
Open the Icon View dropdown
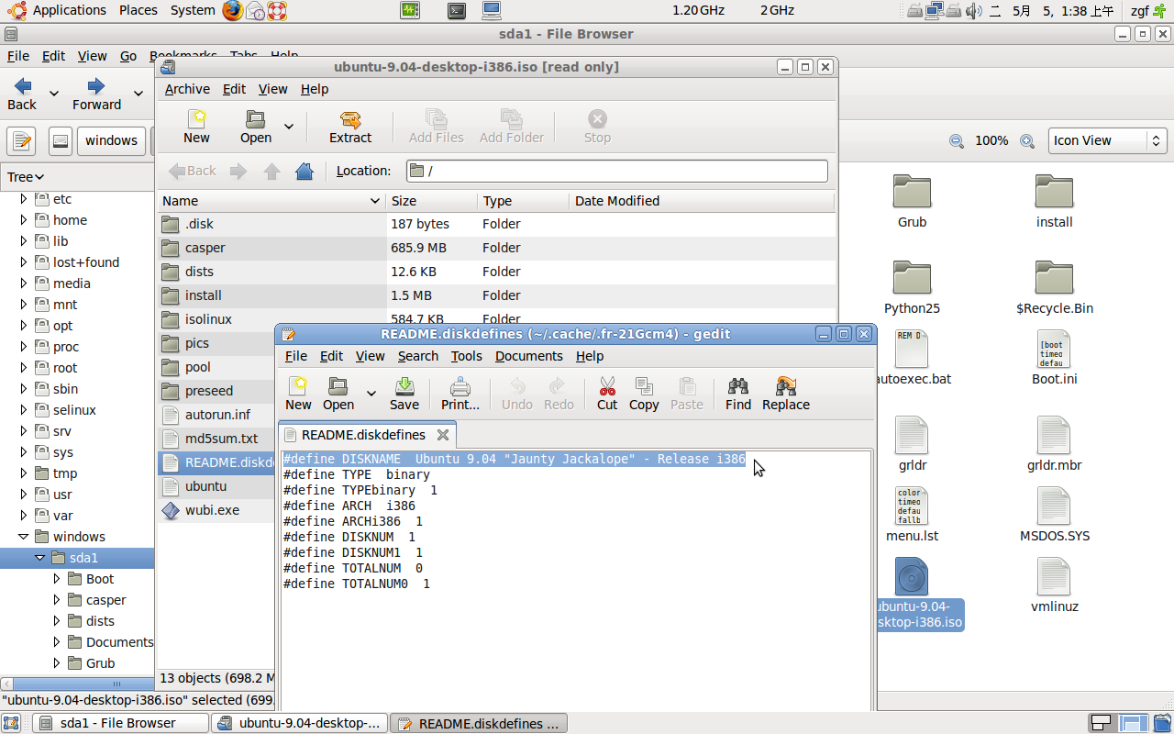[x=1107, y=140]
